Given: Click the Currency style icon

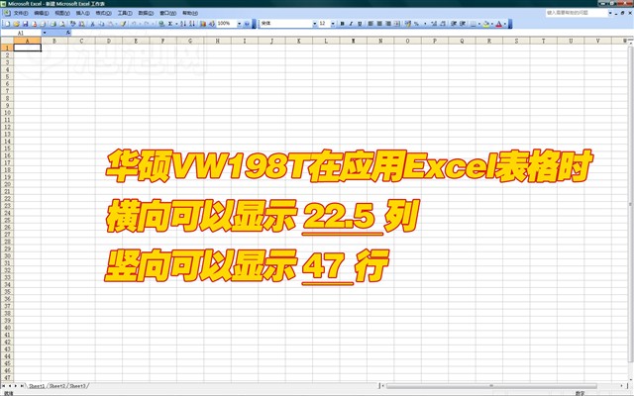Looking at the screenshot, I should 407,24.
